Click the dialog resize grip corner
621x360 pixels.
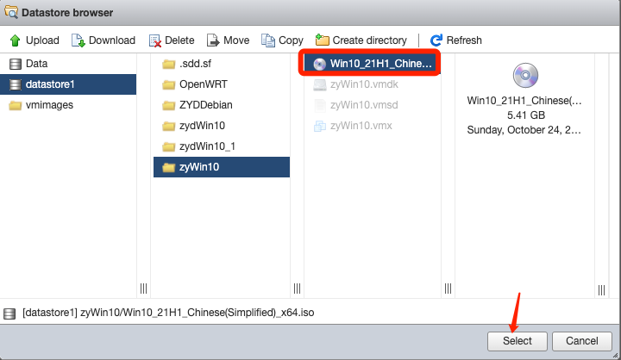tap(615, 355)
